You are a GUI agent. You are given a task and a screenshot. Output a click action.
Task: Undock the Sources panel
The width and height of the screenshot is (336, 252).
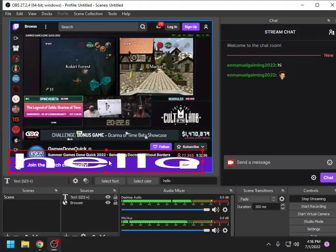[x=115, y=191]
